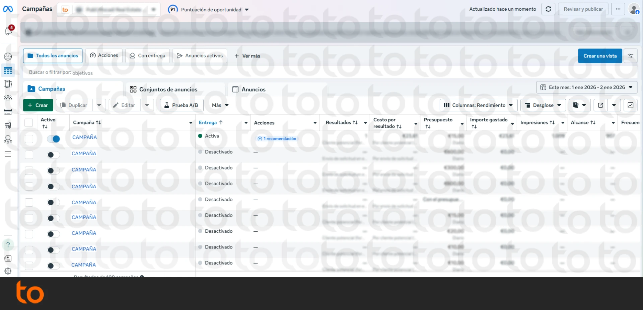Image resolution: width=643 pixels, height=310 pixels.
Task: Click the help question mark icon
Action: (8, 244)
